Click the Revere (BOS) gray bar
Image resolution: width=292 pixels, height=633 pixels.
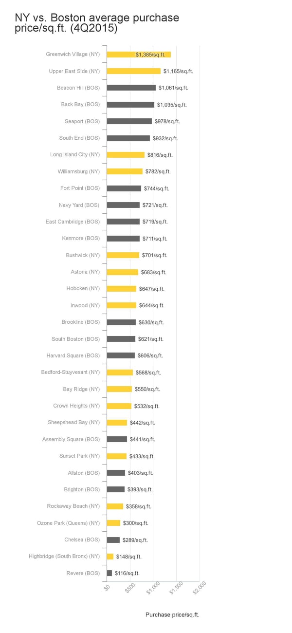[109, 573]
